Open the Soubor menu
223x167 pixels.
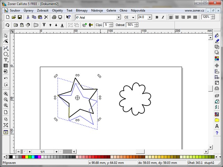[x=15, y=10]
